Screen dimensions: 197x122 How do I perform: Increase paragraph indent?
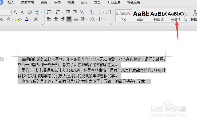coord(75,12)
